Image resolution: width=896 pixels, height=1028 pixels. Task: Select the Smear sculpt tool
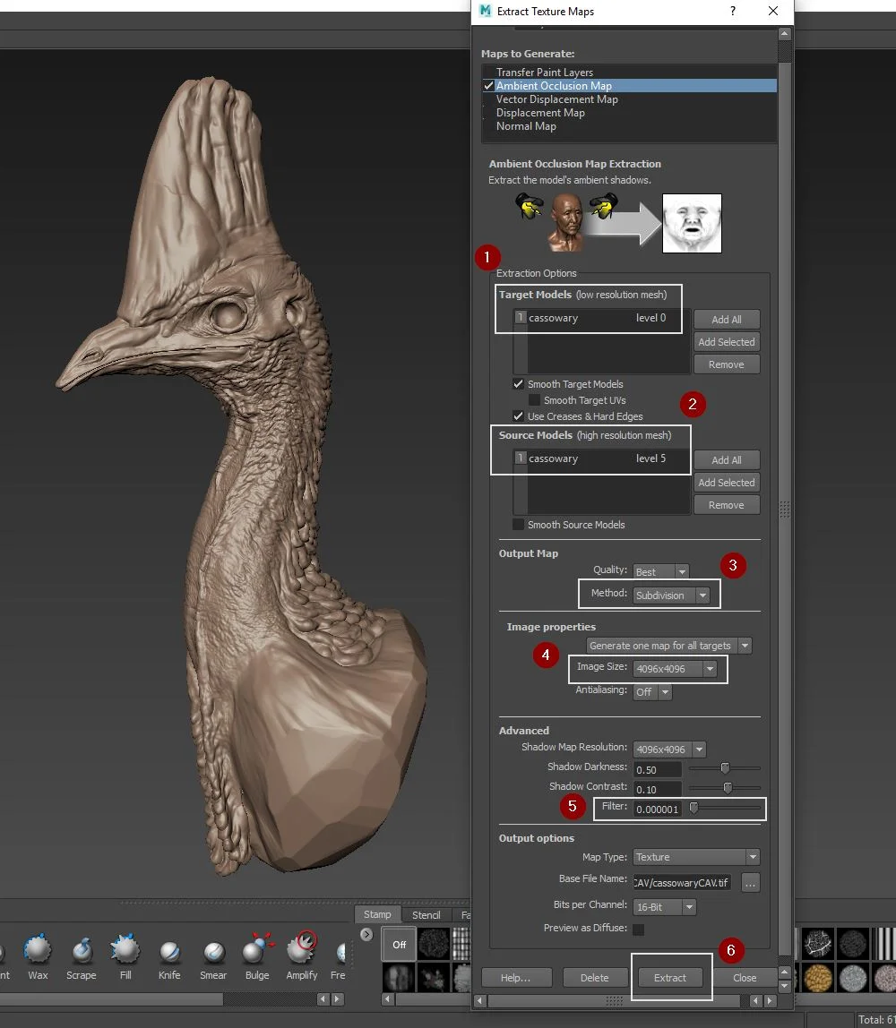click(x=213, y=956)
